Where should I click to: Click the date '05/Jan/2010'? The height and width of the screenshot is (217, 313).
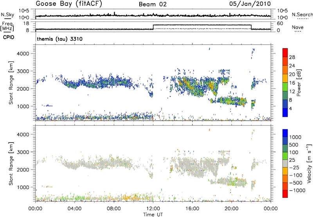coord(250,4)
